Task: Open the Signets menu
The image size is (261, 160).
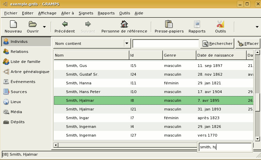Action: click(x=86, y=13)
